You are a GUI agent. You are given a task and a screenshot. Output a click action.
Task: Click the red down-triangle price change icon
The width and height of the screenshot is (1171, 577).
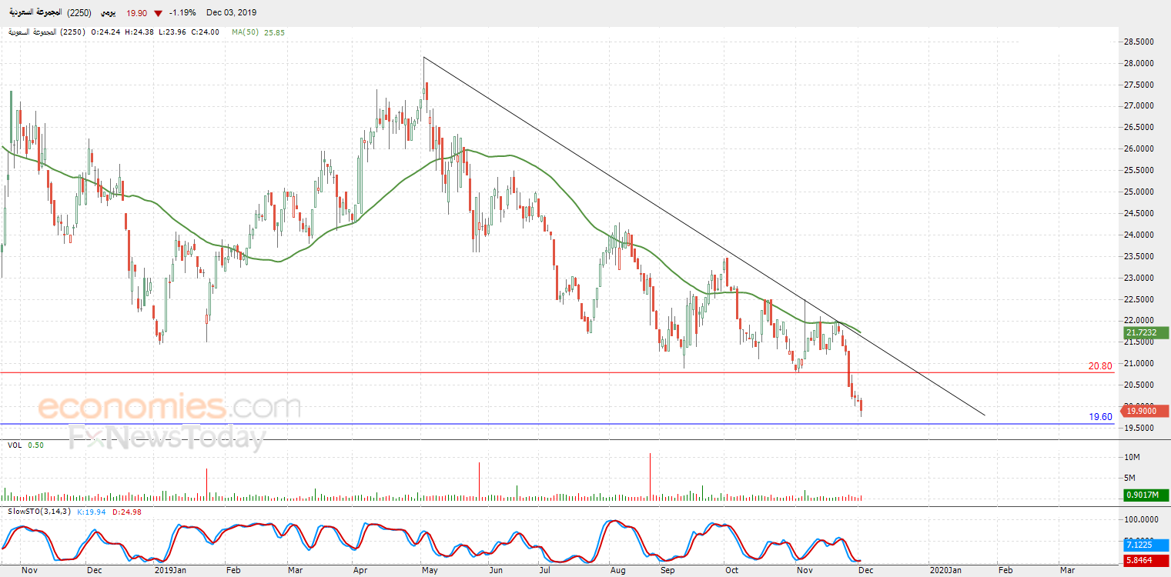(x=158, y=13)
